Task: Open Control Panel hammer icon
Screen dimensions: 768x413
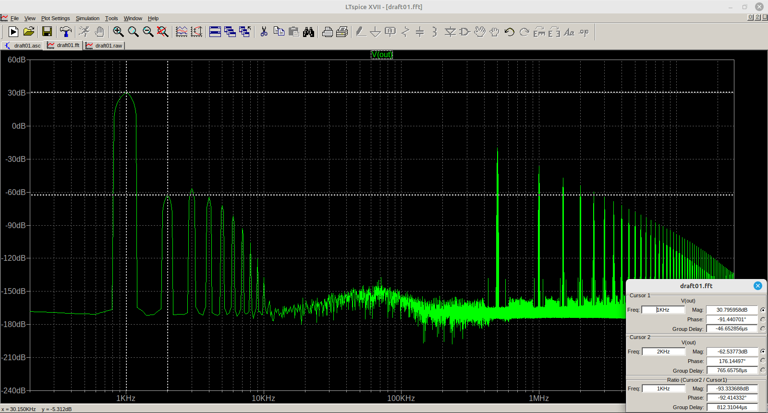Action: tap(66, 32)
